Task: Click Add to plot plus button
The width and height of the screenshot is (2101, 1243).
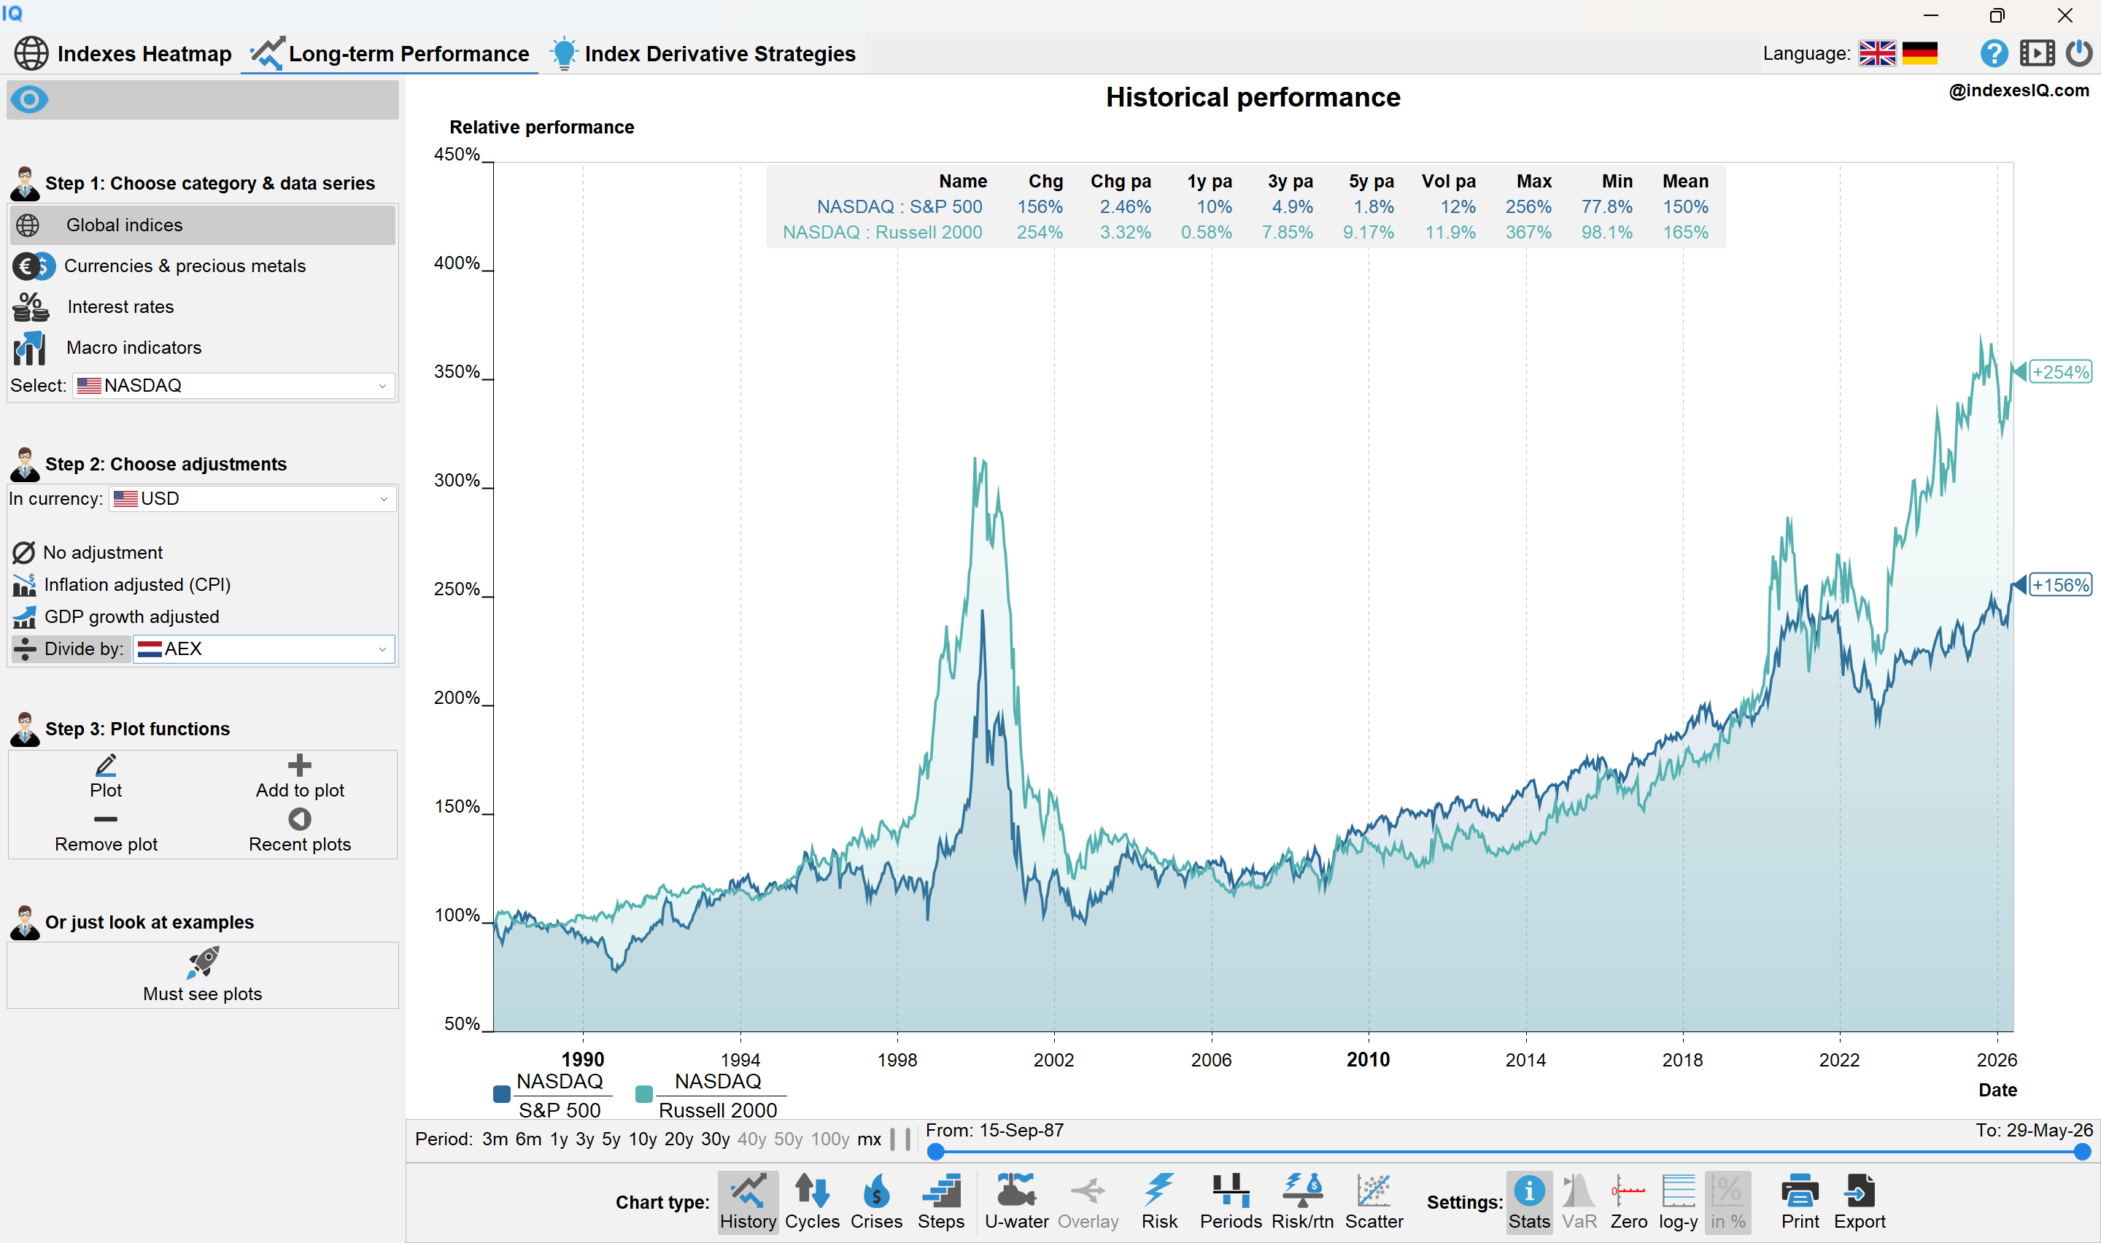Action: [x=300, y=778]
